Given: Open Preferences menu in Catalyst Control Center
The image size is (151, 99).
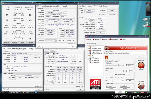Looking at the screenshot, I should (115, 39).
